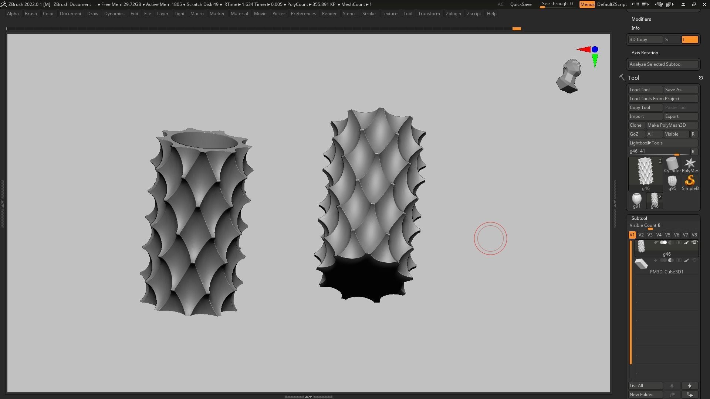Toggle the Menus button
The height and width of the screenshot is (399, 710).
587,4
